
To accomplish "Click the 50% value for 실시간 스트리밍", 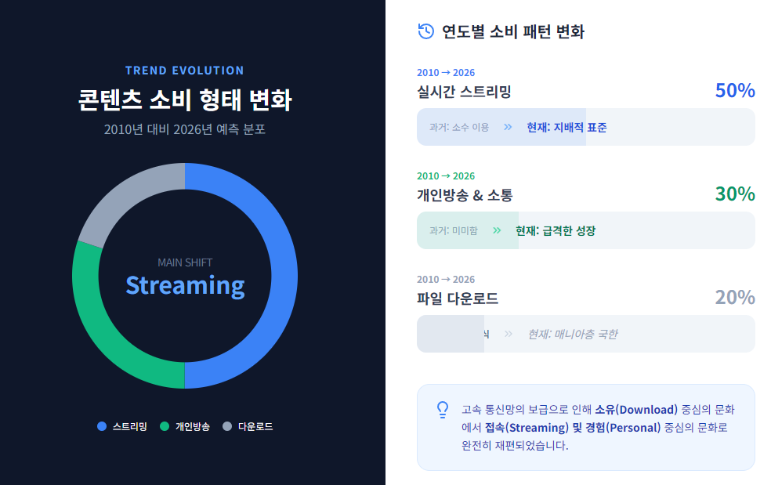I will [735, 90].
